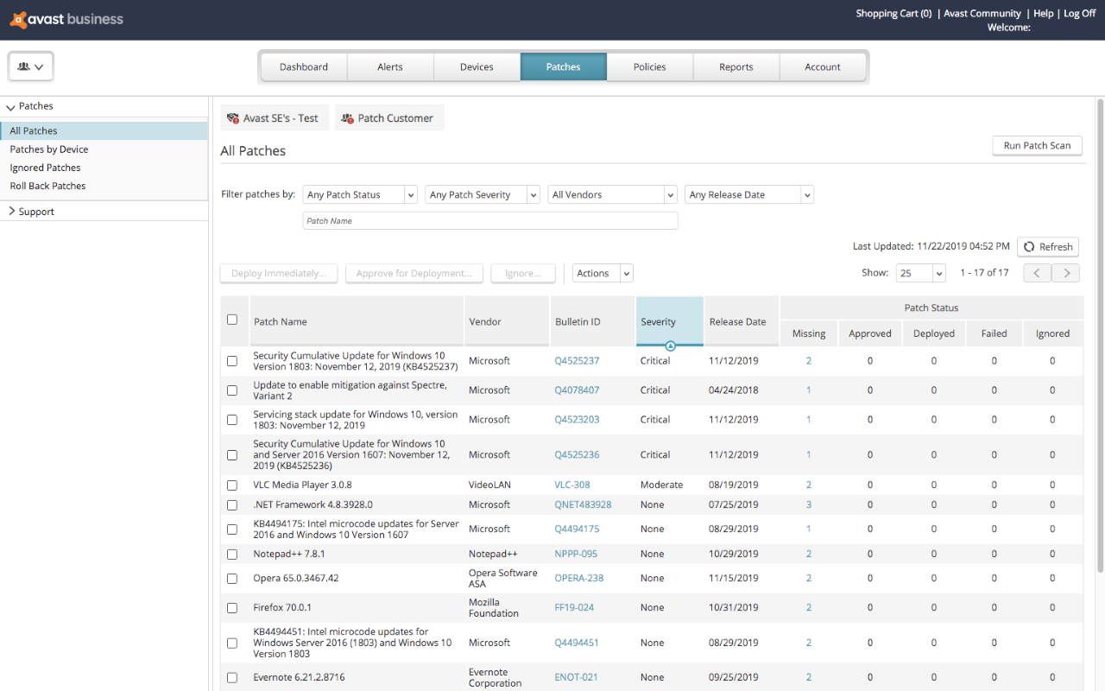Click the Help link
Screen dimensions: 1105x691
click(1044, 14)
